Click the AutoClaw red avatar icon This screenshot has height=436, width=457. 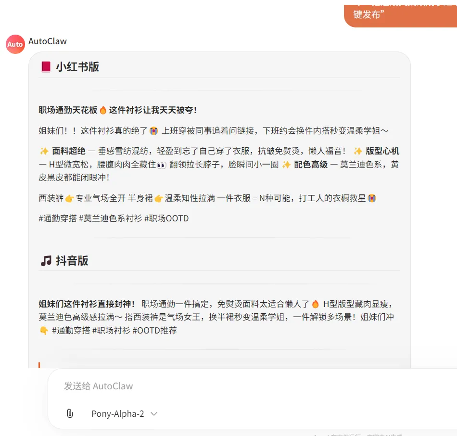pyautogui.click(x=15, y=44)
